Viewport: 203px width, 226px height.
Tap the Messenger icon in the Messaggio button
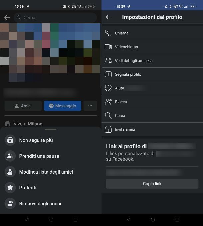[x=51, y=106]
